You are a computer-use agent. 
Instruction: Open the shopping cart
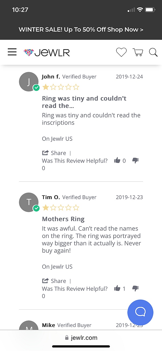tap(138, 52)
